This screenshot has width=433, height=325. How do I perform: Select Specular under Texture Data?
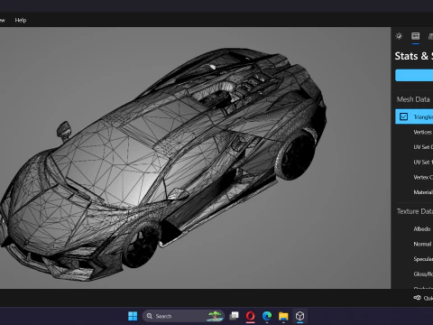423,259
